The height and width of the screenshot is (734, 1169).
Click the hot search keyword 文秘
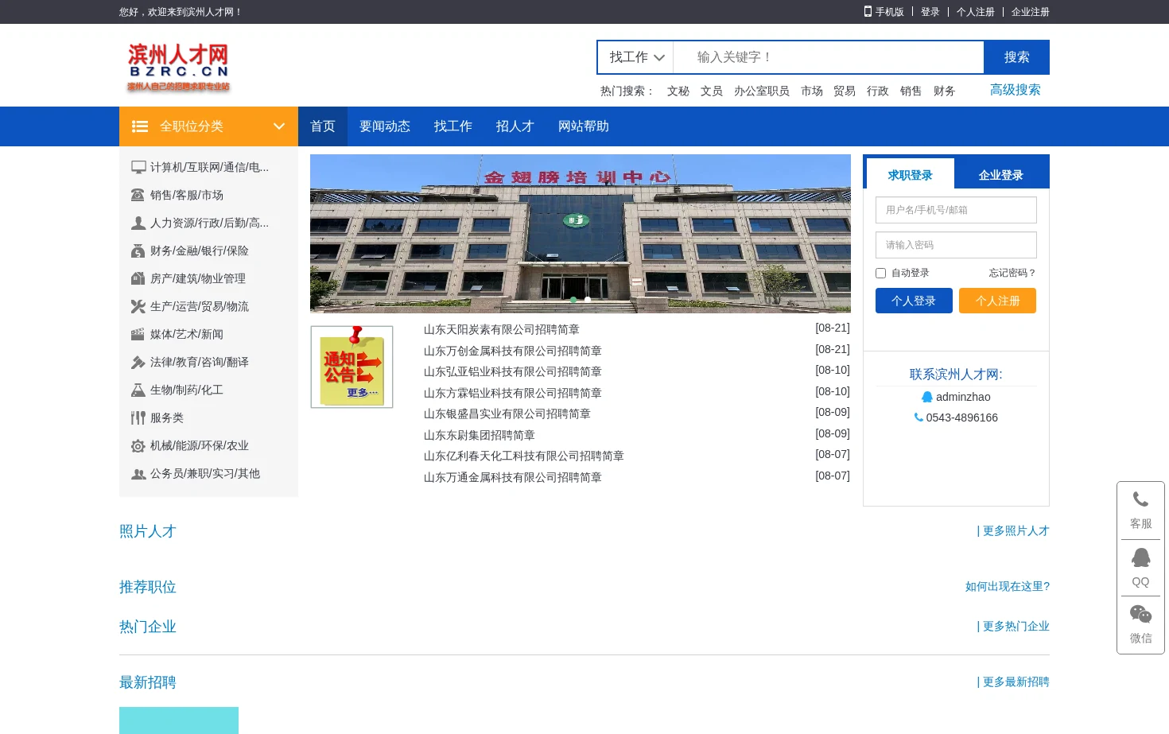pyautogui.click(x=678, y=91)
